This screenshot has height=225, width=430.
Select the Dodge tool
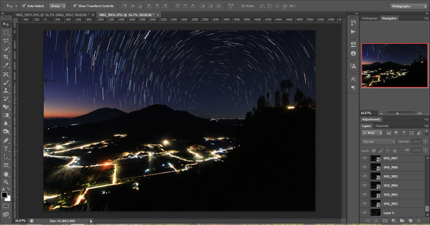point(6,131)
